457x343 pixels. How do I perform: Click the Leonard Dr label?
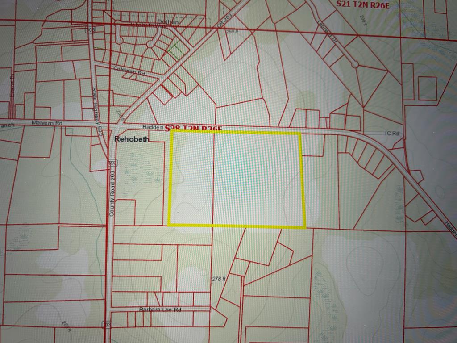[x=327, y=33]
